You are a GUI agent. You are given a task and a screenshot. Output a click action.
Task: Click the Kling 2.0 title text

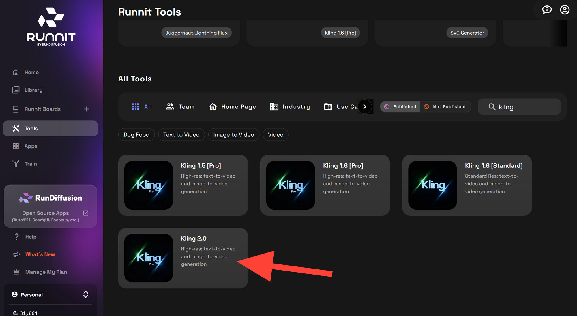click(x=194, y=239)
